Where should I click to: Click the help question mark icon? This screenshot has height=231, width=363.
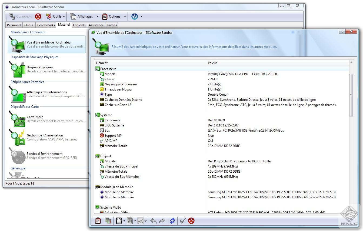[134, 16]
